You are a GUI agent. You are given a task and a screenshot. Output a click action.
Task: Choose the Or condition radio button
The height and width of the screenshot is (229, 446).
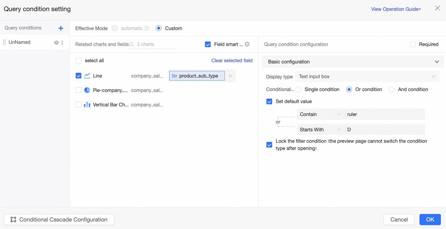(349, 89)
